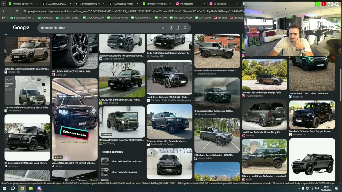Close the JonVlogs Stream tab
The width and height of the screenshot is (342, 192).
(37, 4)
